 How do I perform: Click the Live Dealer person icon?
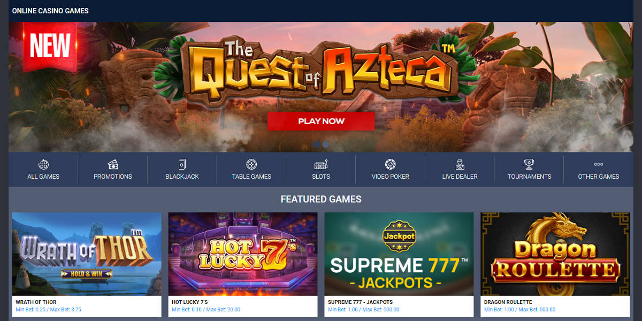click(x=460, y=164)
